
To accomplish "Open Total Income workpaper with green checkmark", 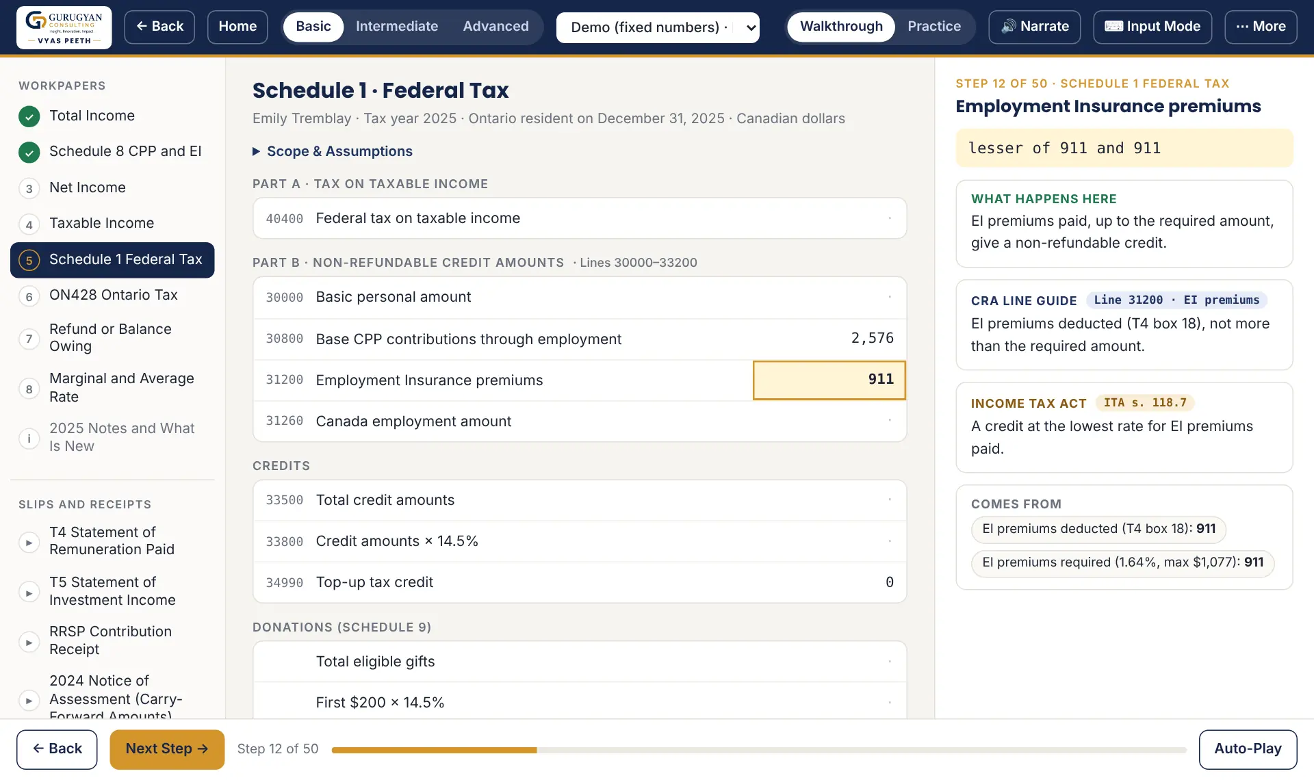I will 112,116.
